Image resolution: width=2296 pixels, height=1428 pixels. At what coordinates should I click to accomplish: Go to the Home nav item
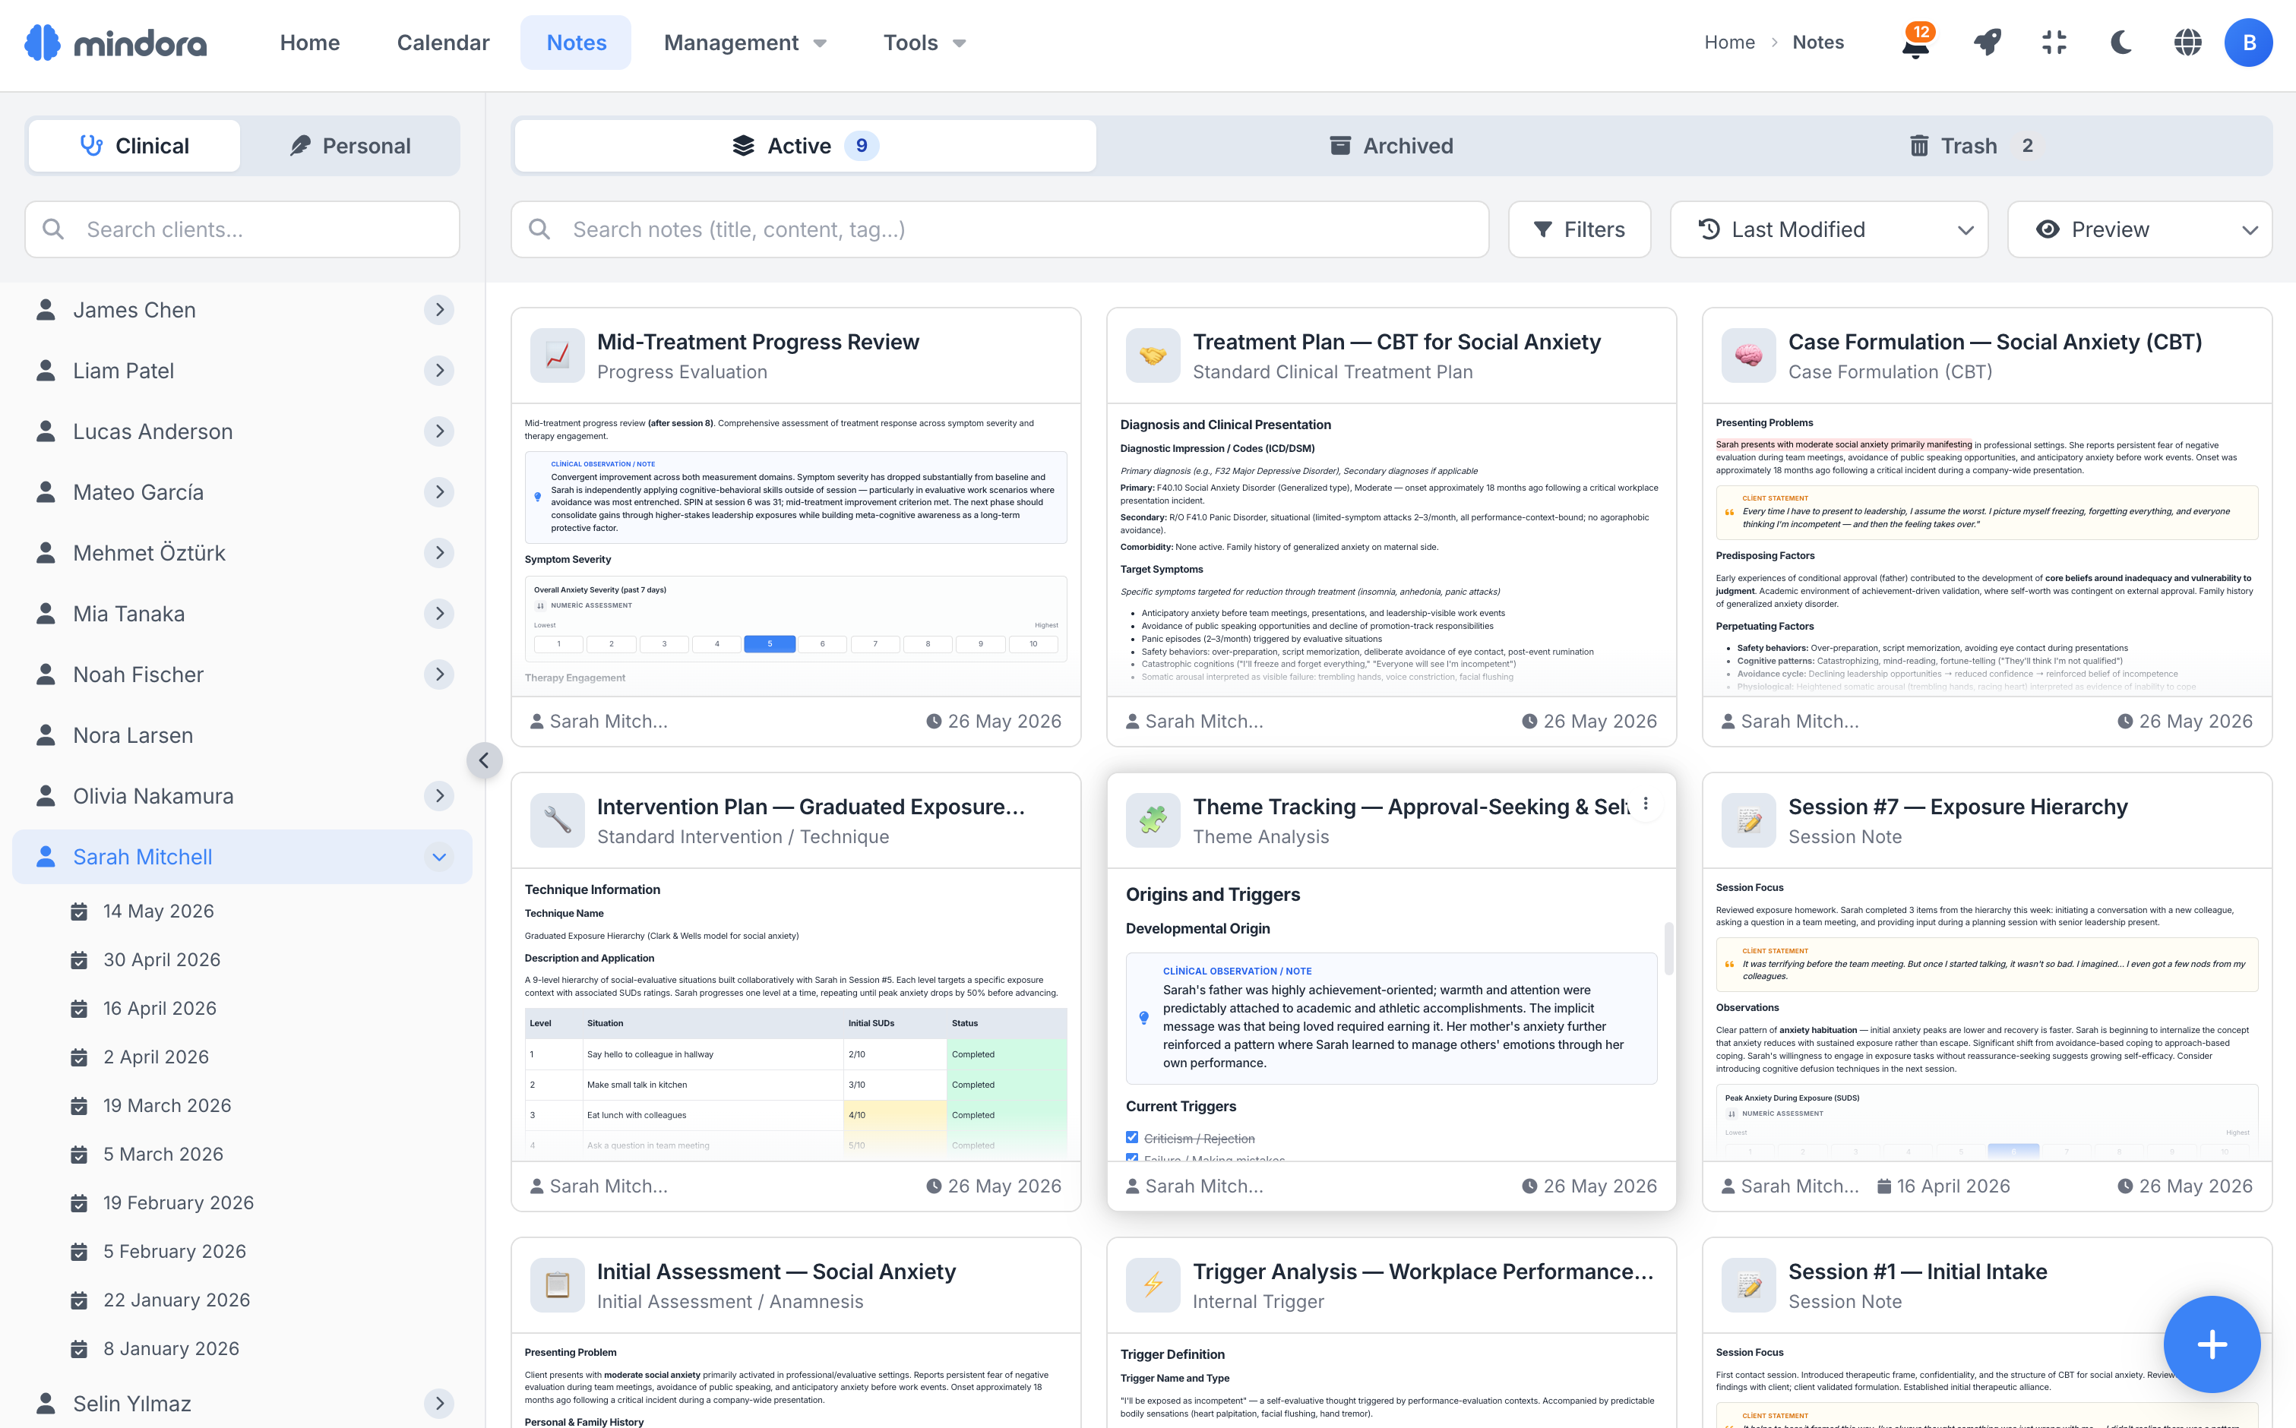[x=310, y=43]
